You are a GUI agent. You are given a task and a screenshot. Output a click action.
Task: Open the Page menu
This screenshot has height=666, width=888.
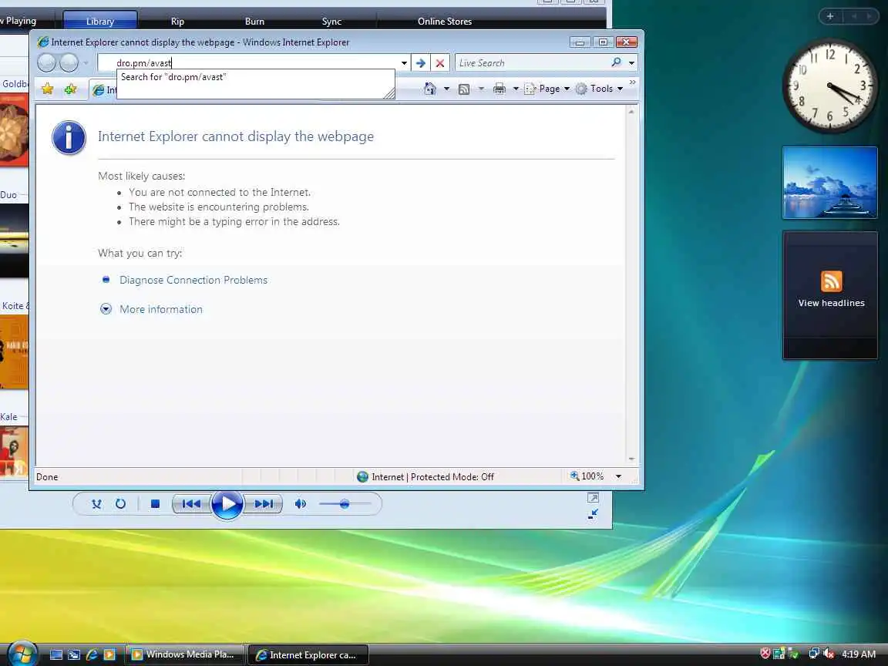pyautogui.click(x=547, y=89)
